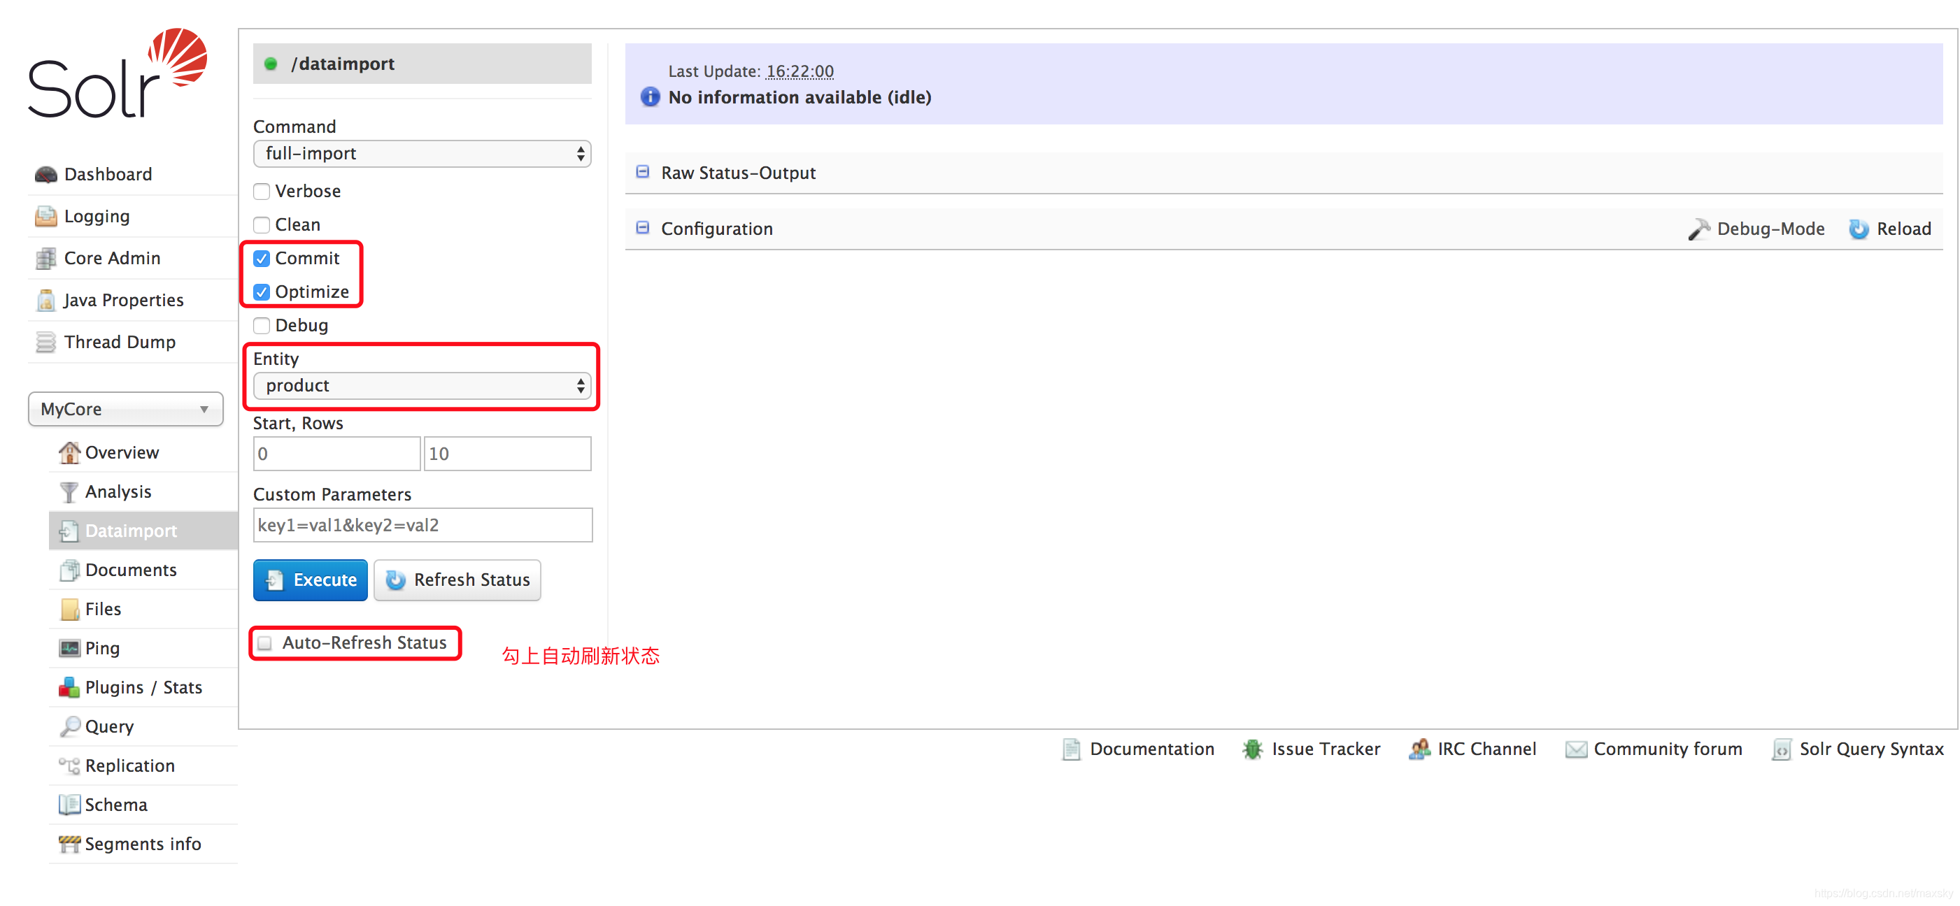Click the Plugins / Stats blocks icon
Viewport: 1960px width, 906px height.
click(69, 687)
